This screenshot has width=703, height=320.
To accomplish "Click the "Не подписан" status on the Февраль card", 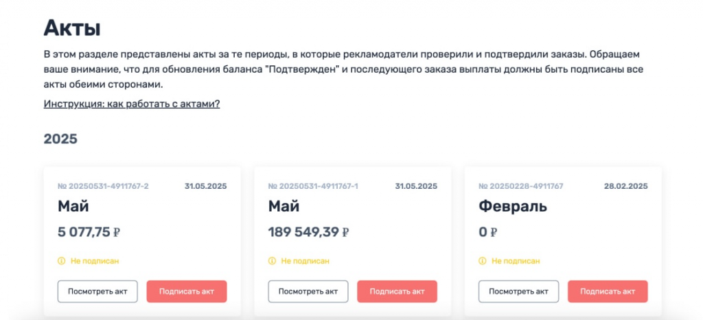I will 516,261.
